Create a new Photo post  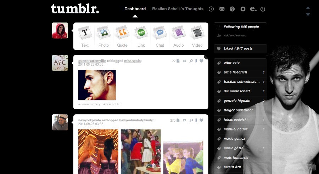[103, 36]
